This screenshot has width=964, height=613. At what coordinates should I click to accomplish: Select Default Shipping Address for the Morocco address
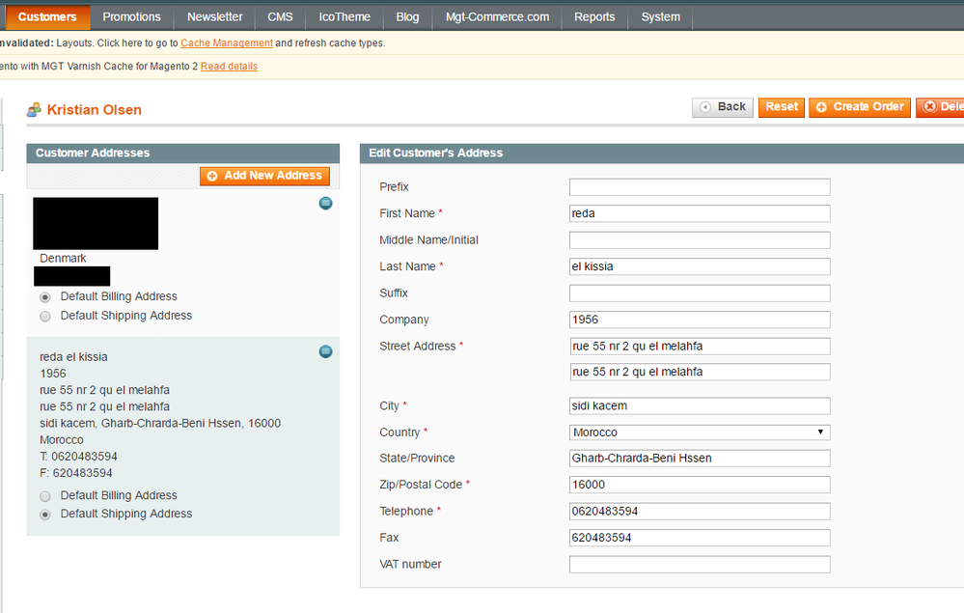tap(45, 515)
